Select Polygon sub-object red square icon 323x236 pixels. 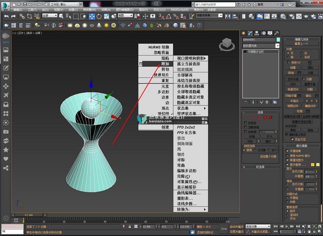(265, 117)
